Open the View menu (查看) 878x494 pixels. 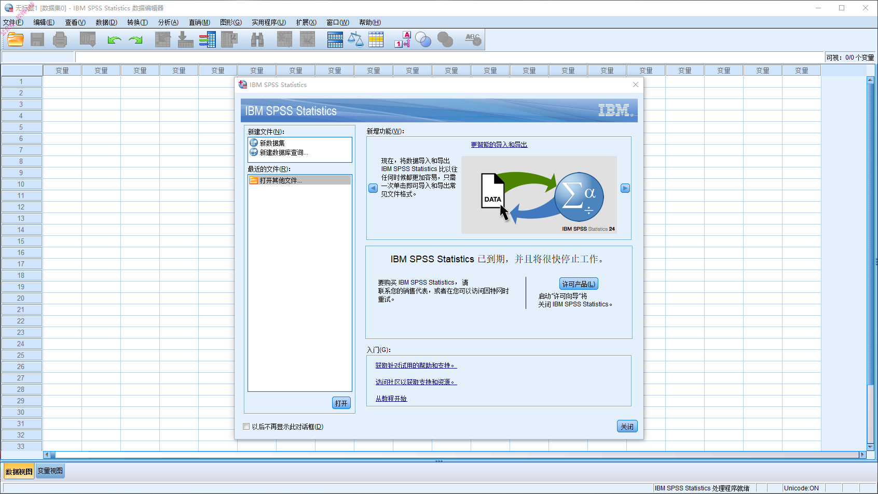tap(75, 22)
